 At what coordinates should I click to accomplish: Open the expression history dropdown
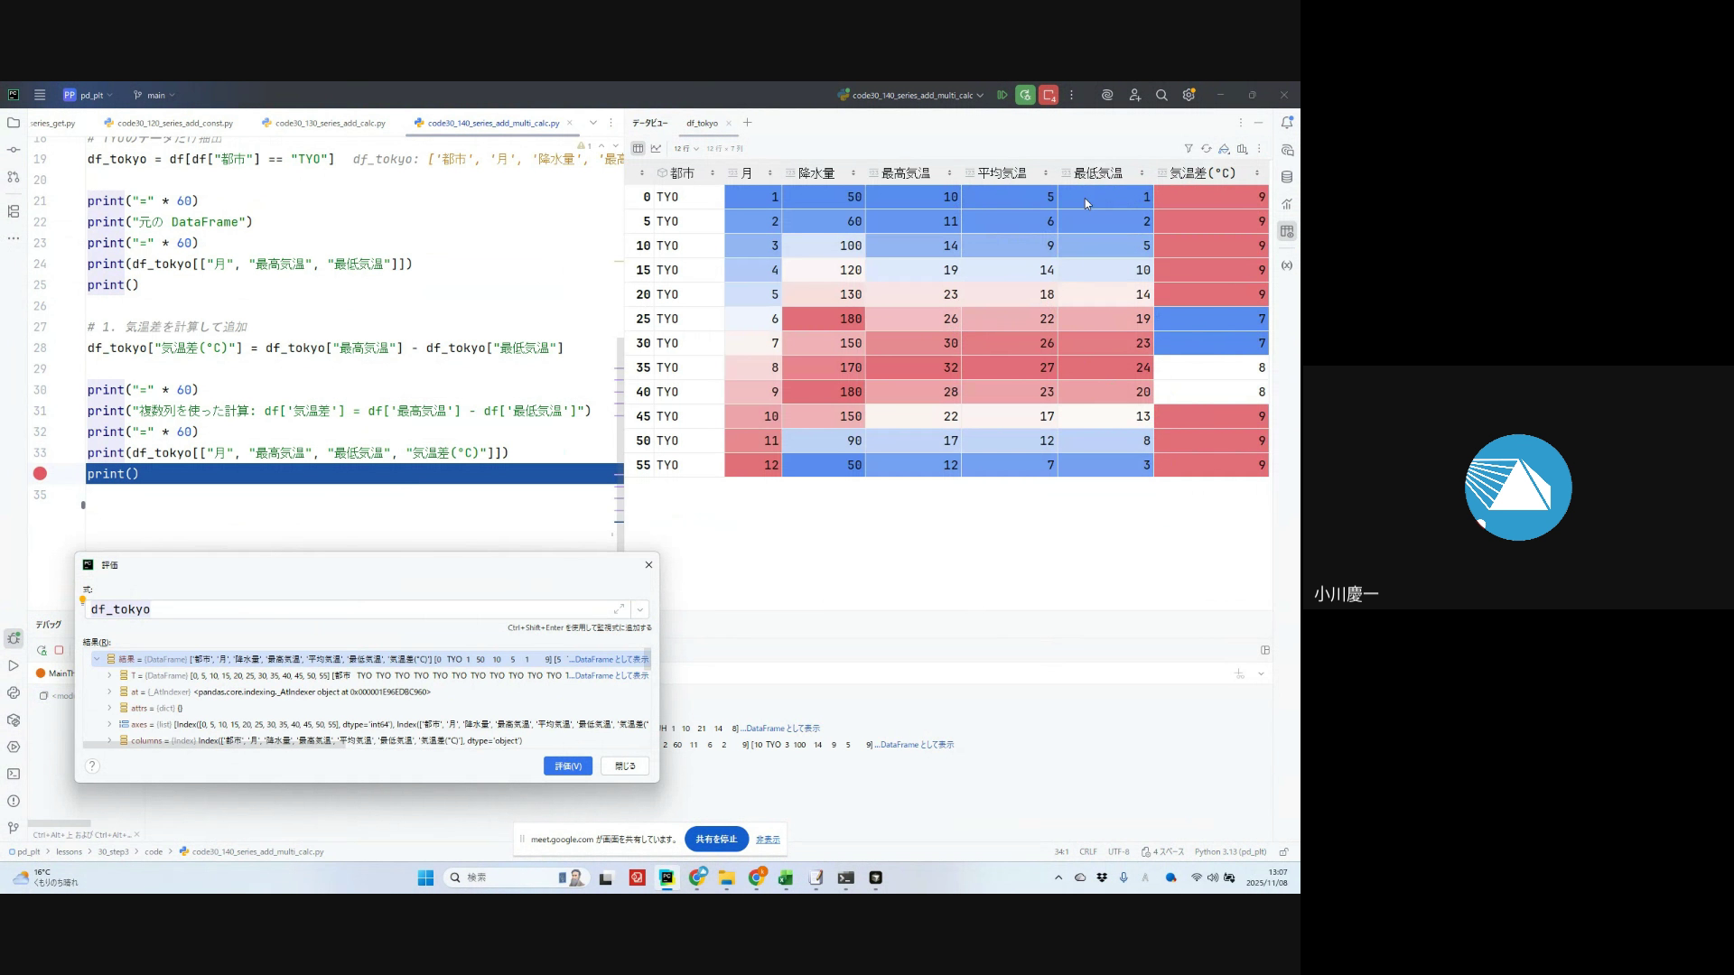(x=639, y=609)
